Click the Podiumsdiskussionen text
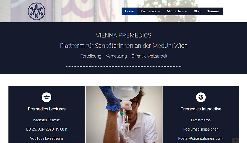This screenshot has width=247, height=143. pos(201,129)
